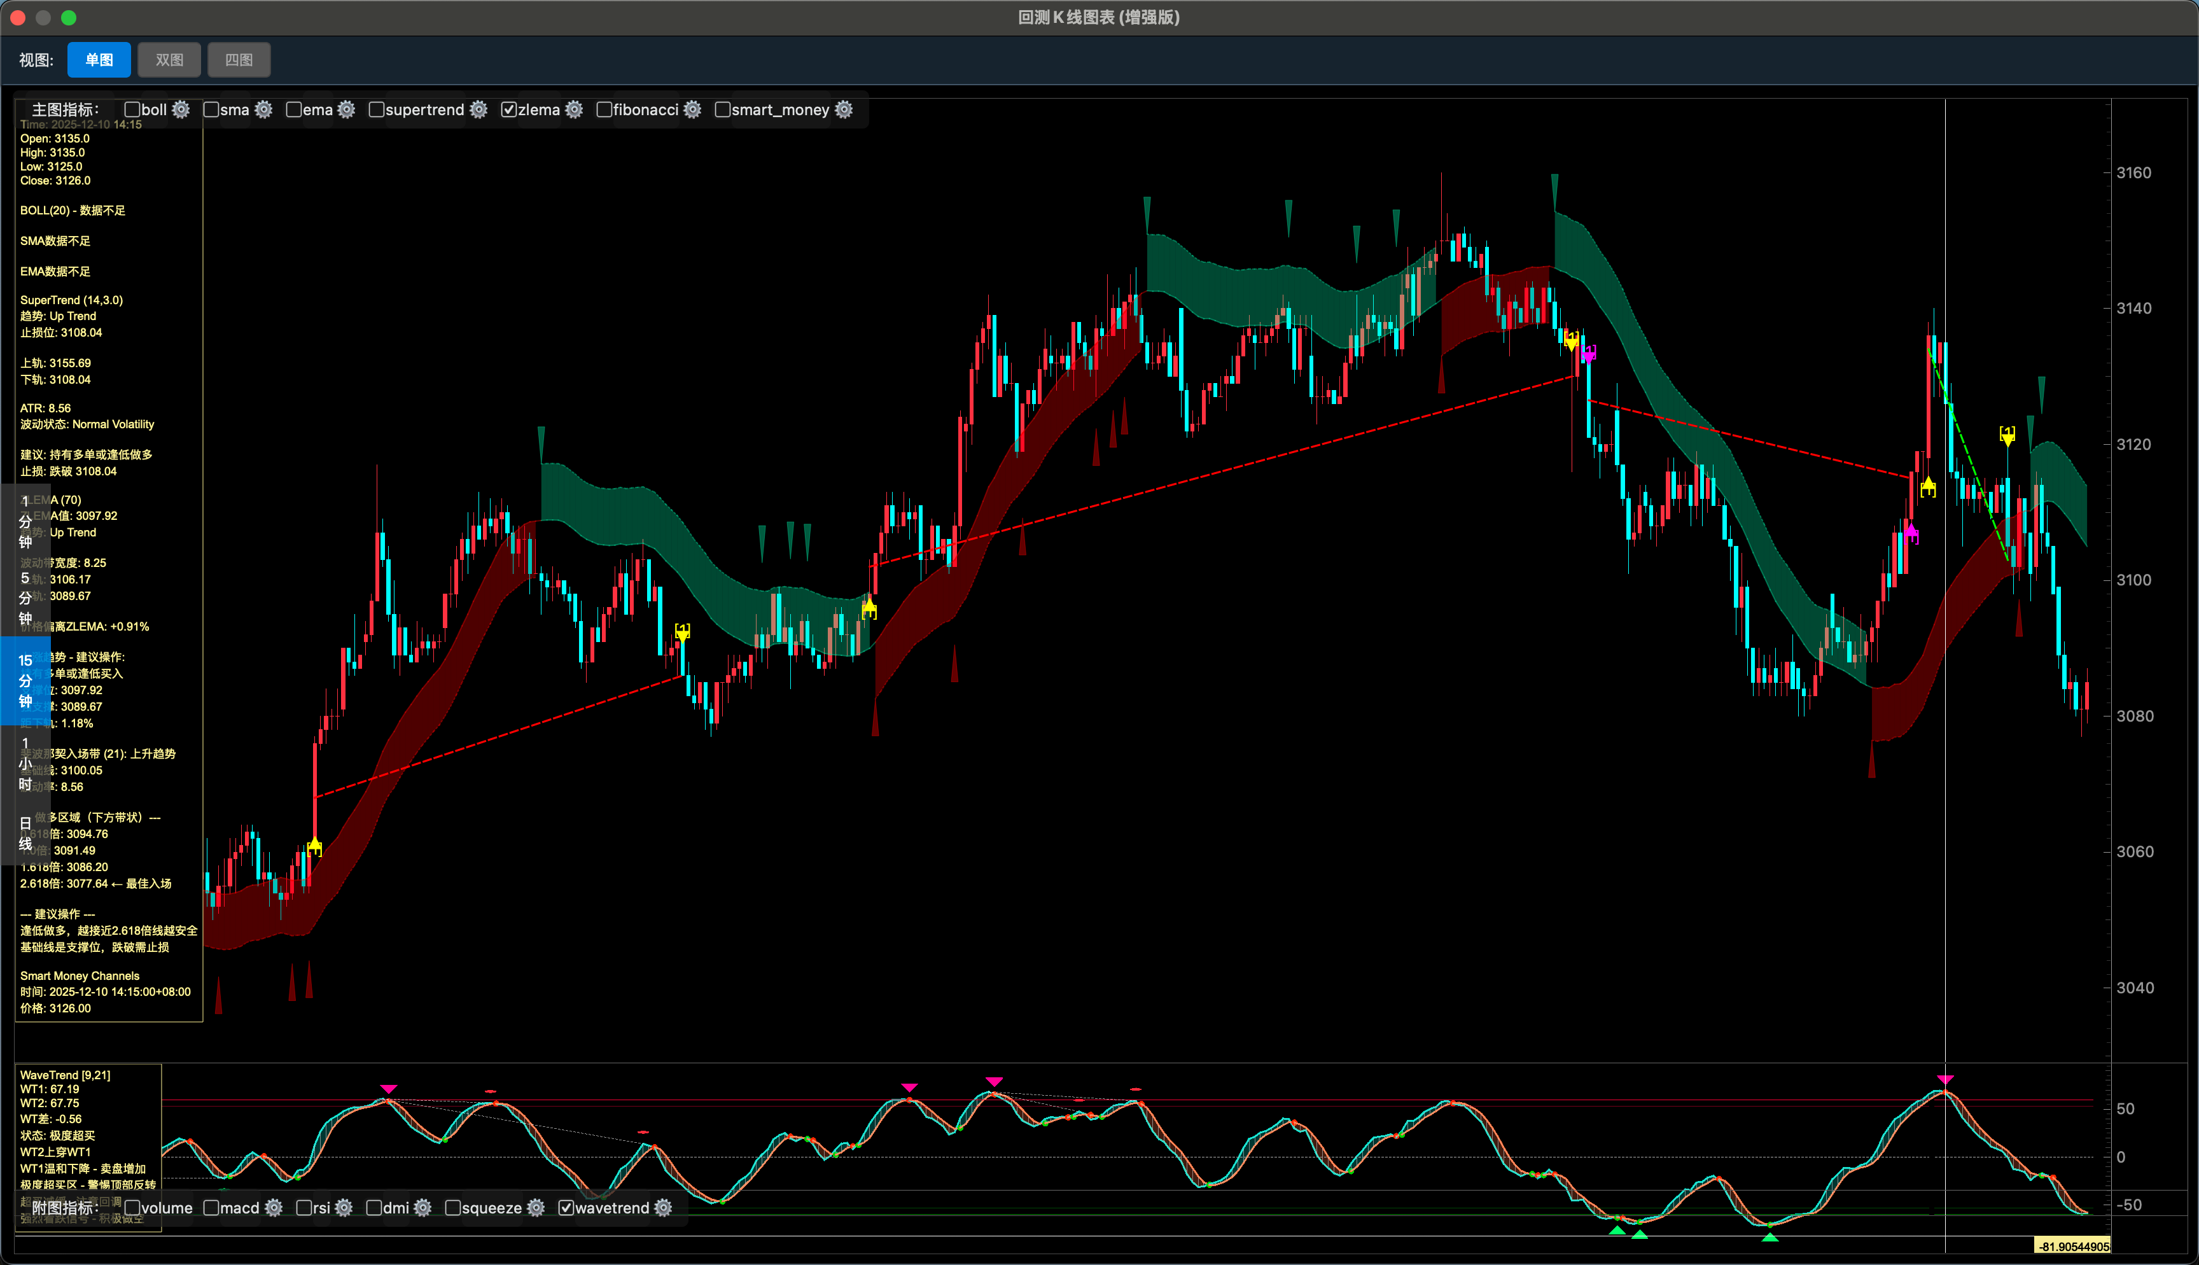Screen dimensions: 2199x1265
Task: Open zlema settings gear icon
Action: (x=574, y=109)
